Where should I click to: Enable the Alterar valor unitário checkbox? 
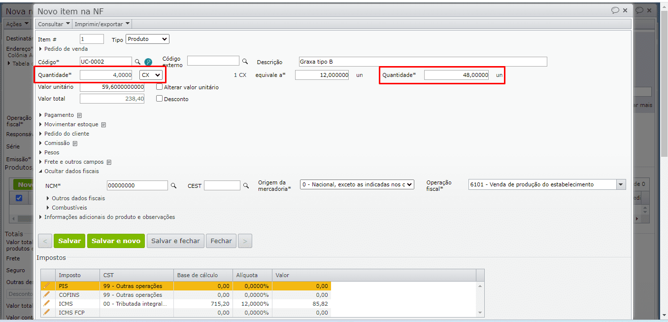tap(159, 87)
